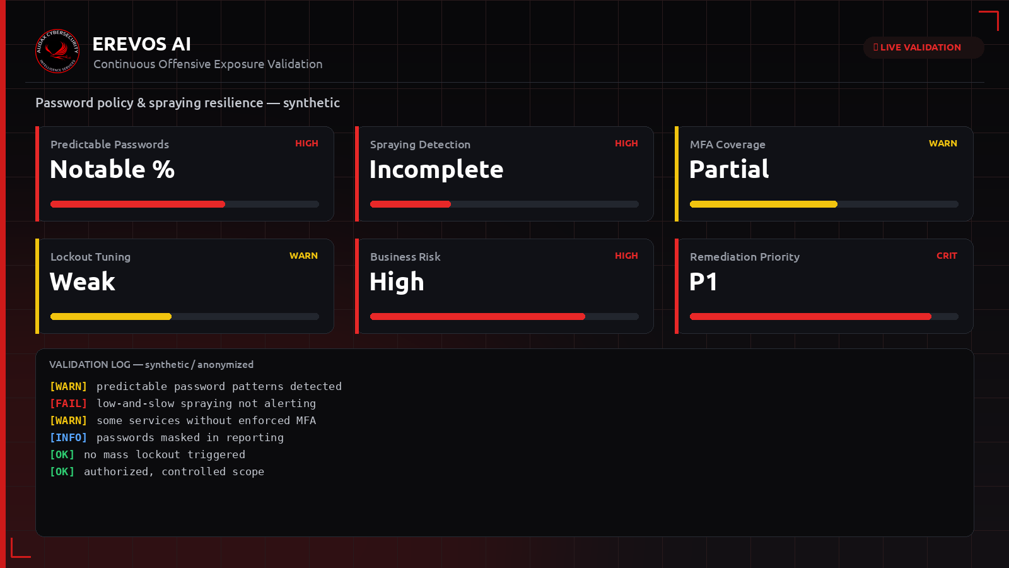Click the CRIT badge on Remediation Priority
The height and width of the screenshot is (568, 1009).
pyautogui.click(x=947, y=256)
